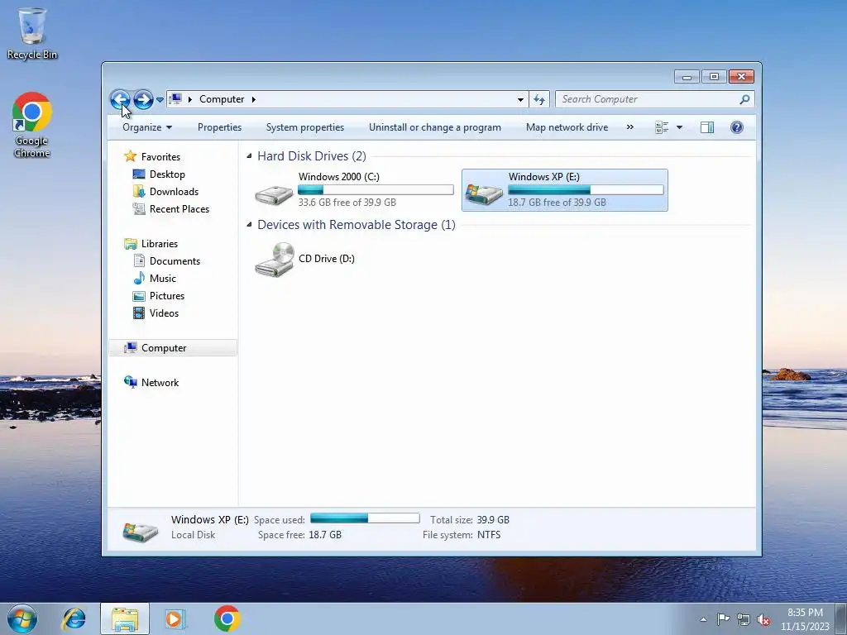Open the Windows Start menu

(22, 618)
